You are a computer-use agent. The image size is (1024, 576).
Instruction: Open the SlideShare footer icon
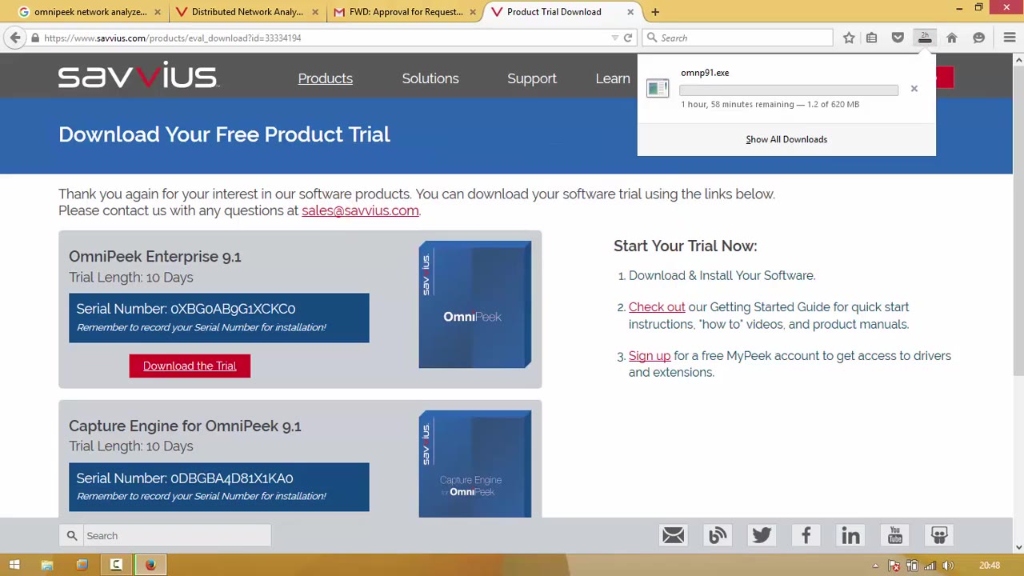(x=939, y=535)
